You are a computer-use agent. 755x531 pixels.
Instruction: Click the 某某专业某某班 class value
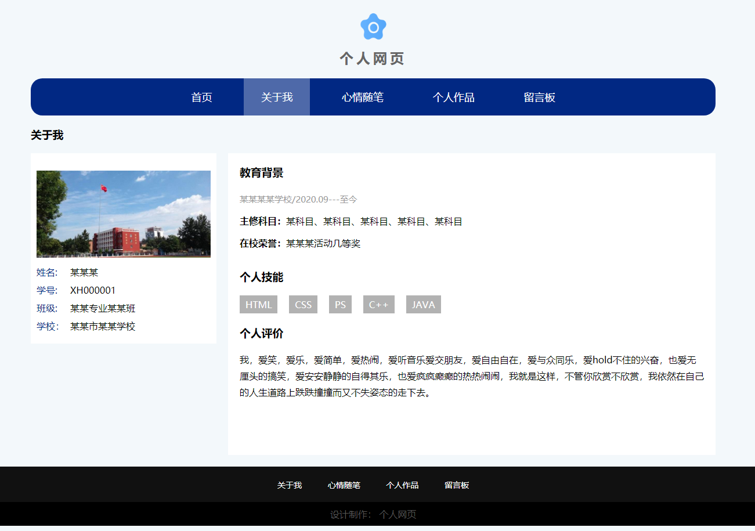(103, 308)
